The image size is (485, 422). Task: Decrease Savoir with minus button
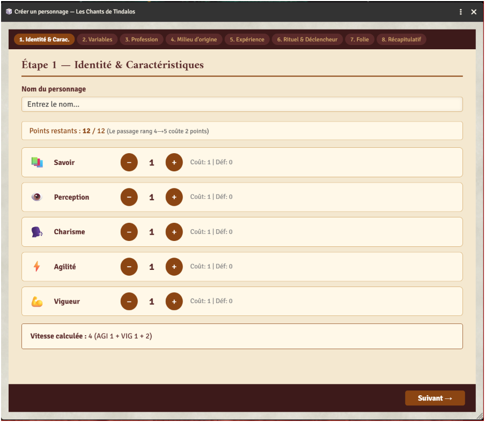point(129,162)
